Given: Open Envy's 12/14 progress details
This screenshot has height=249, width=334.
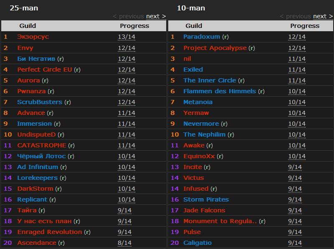Looking at the screenshot, I should pyautogui.click(x=127, y=48).
